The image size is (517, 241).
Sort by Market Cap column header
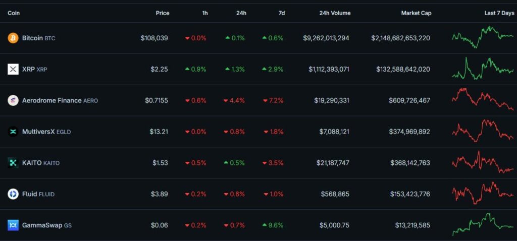coord(416,13)
